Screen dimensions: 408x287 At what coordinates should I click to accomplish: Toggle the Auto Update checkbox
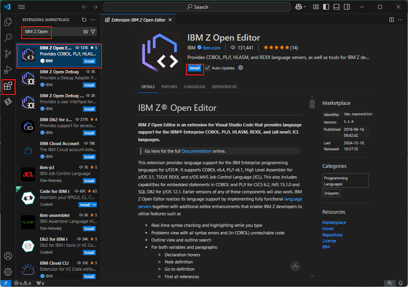pos(207,68)
